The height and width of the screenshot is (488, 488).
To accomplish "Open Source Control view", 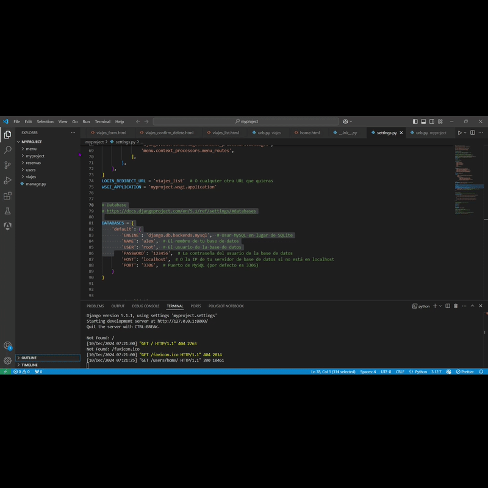I will (7, 165).
